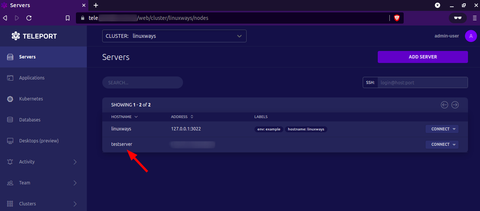Click the Clusters grid icon

coord(11,204)
